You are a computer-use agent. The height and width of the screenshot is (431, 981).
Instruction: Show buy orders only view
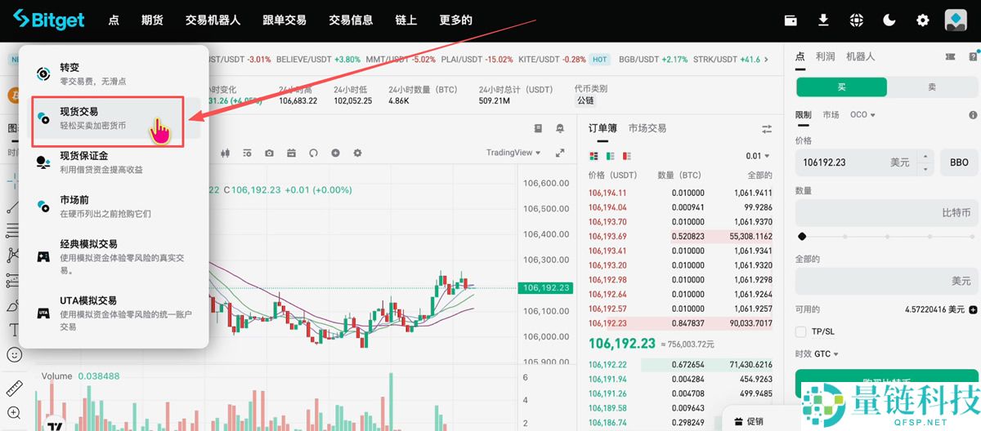(x=609, y=156)
